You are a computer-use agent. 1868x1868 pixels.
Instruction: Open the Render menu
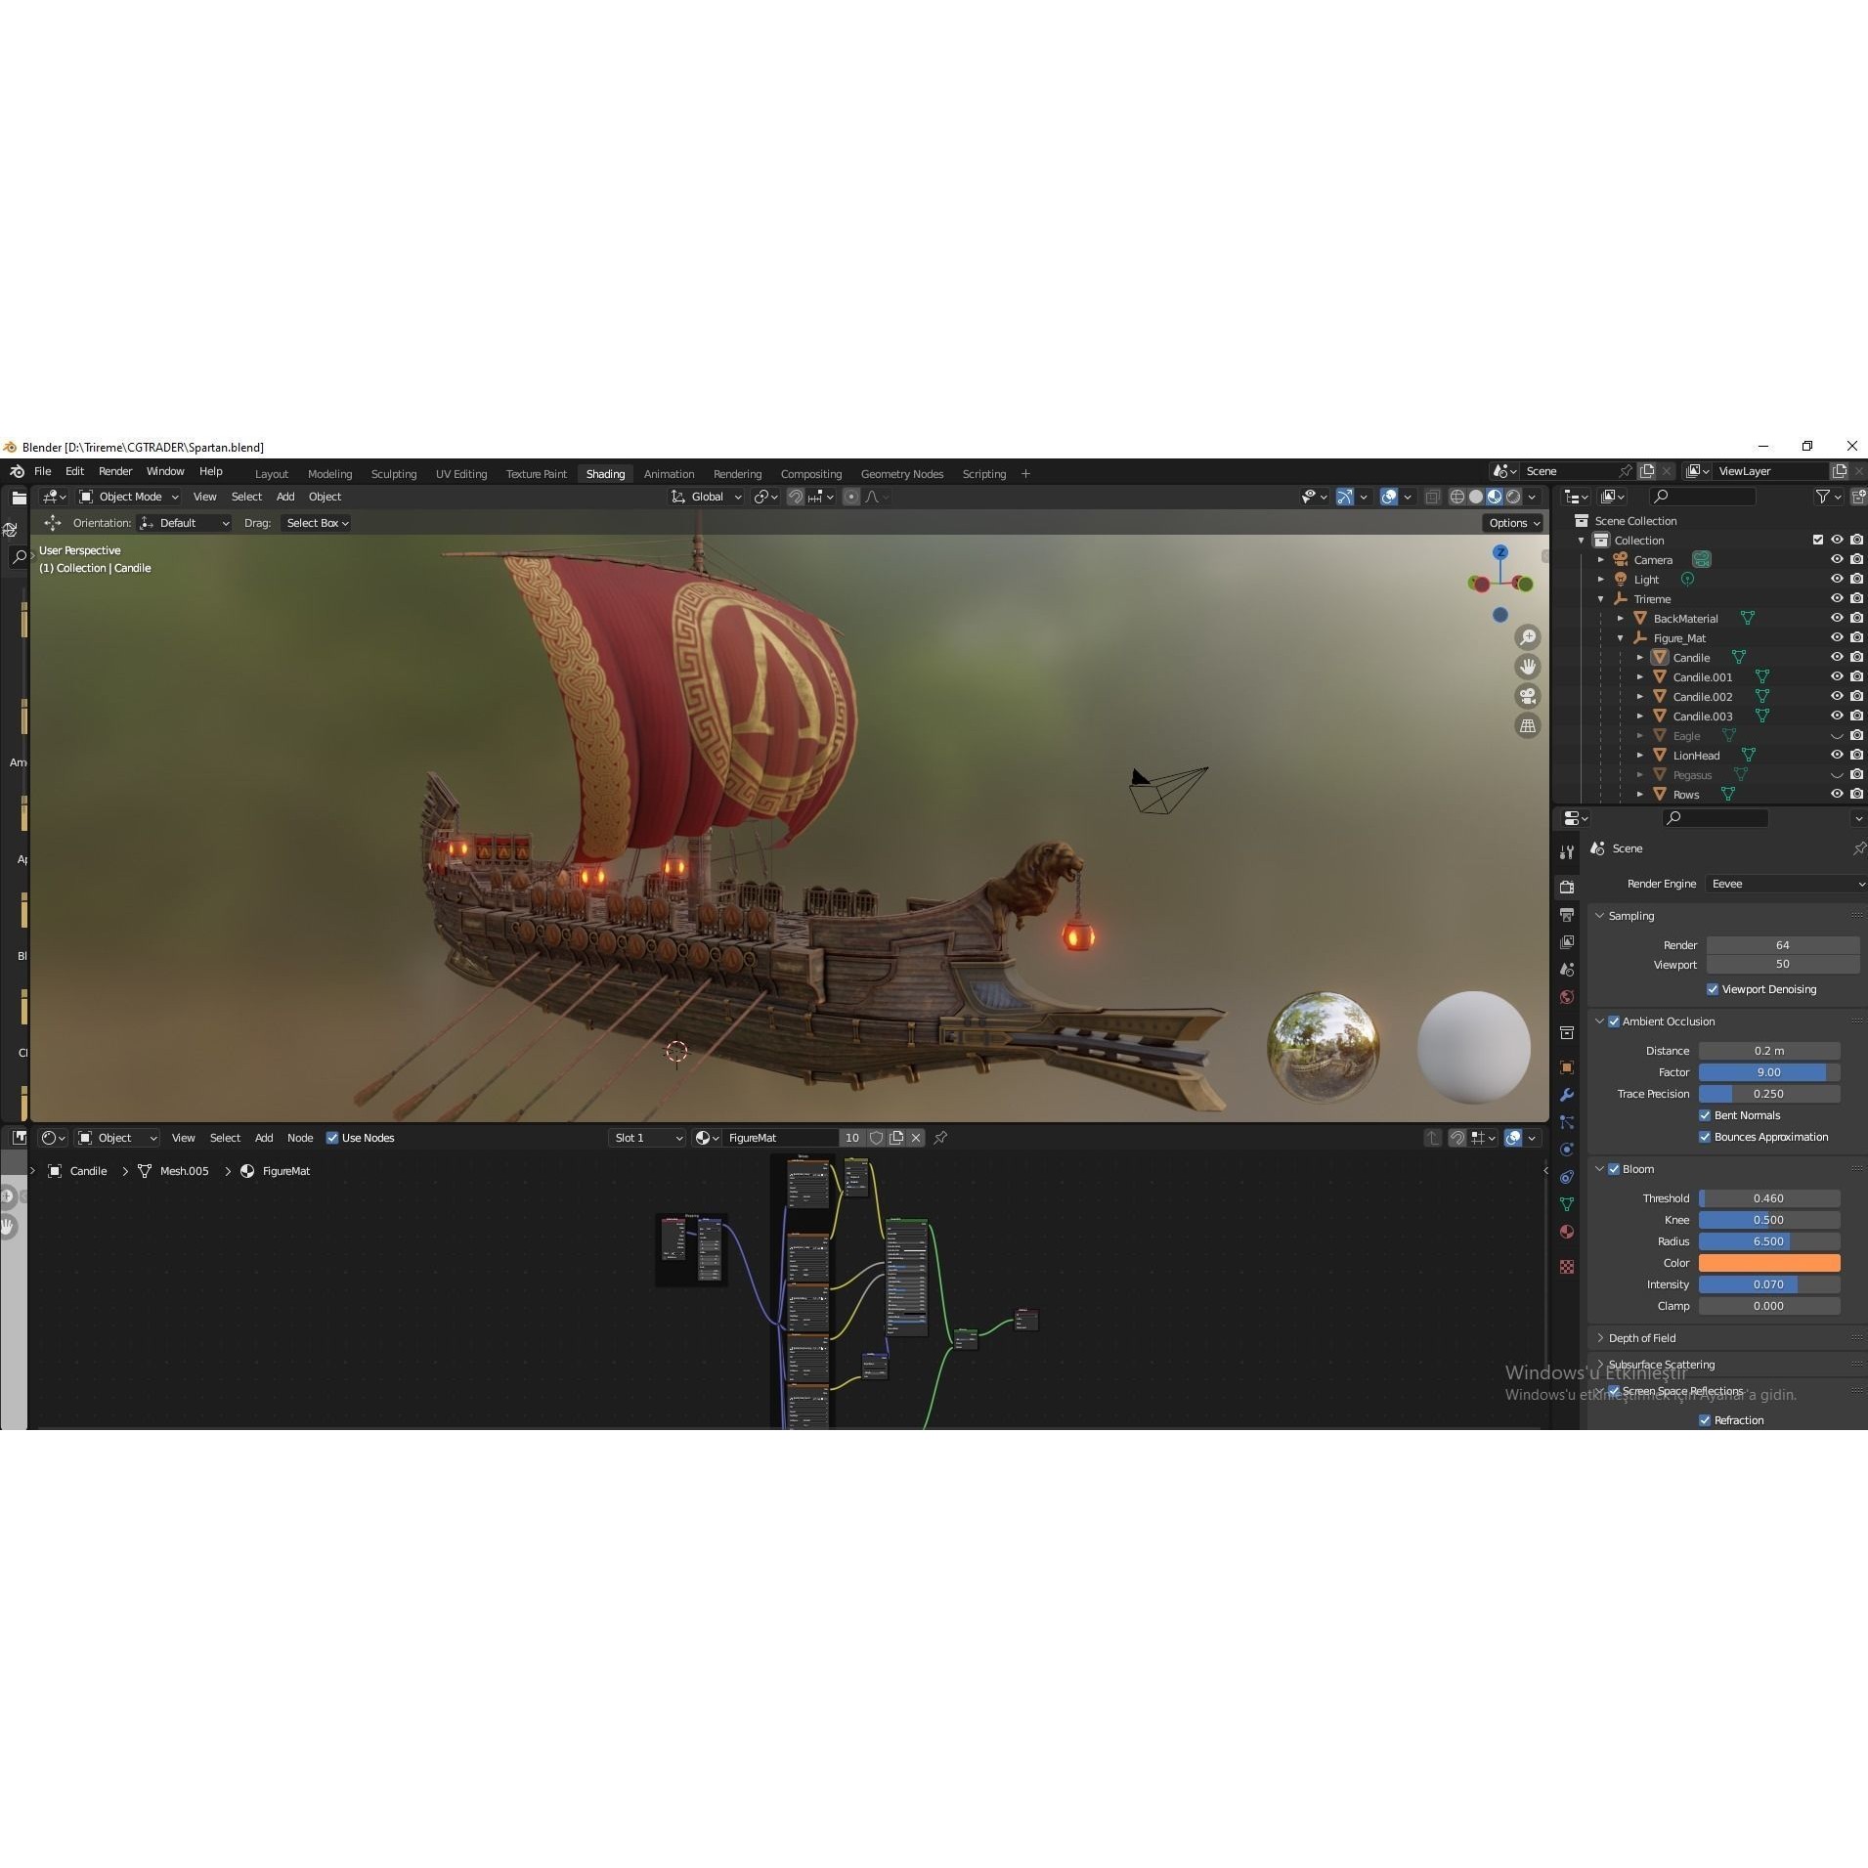115,470
